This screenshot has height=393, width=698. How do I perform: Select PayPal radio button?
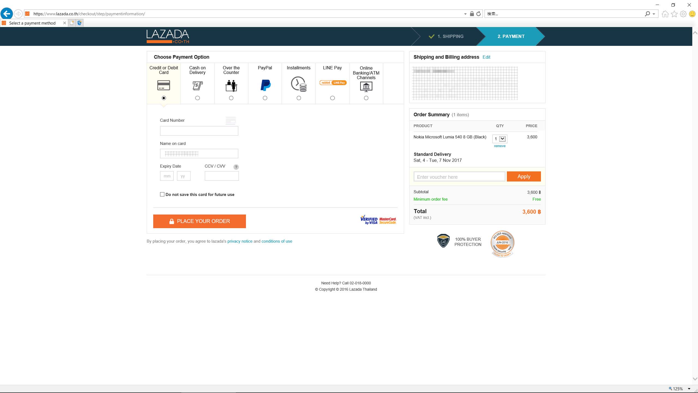(x=265, y=98)
